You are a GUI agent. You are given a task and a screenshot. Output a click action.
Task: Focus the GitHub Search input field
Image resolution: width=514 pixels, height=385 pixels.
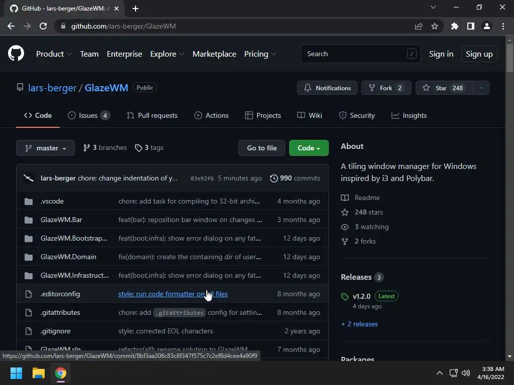(x=360, y=54)
